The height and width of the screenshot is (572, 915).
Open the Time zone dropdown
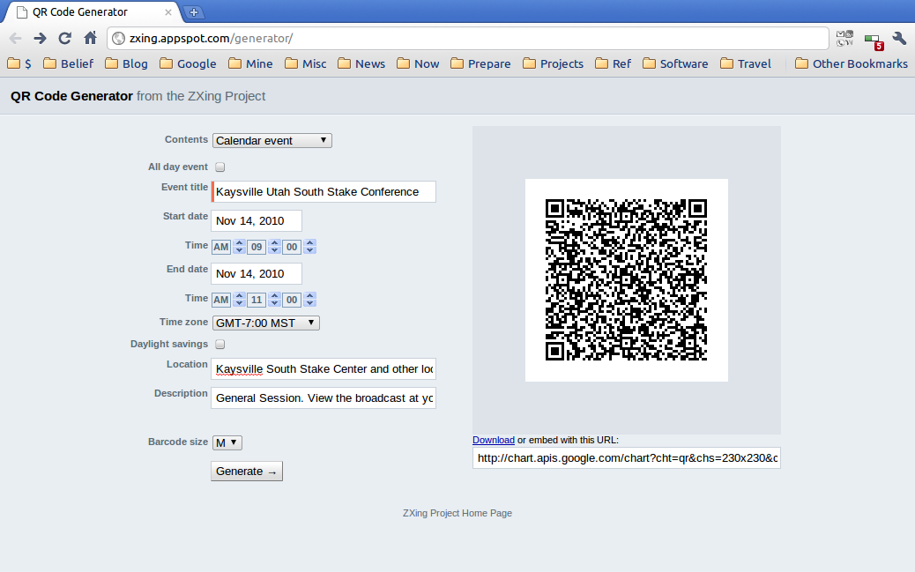(x=265, y=323)
